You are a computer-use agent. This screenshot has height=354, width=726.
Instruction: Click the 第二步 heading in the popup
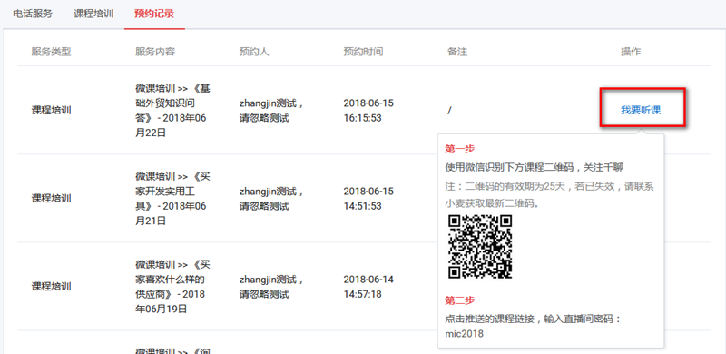tap(460, 300)
